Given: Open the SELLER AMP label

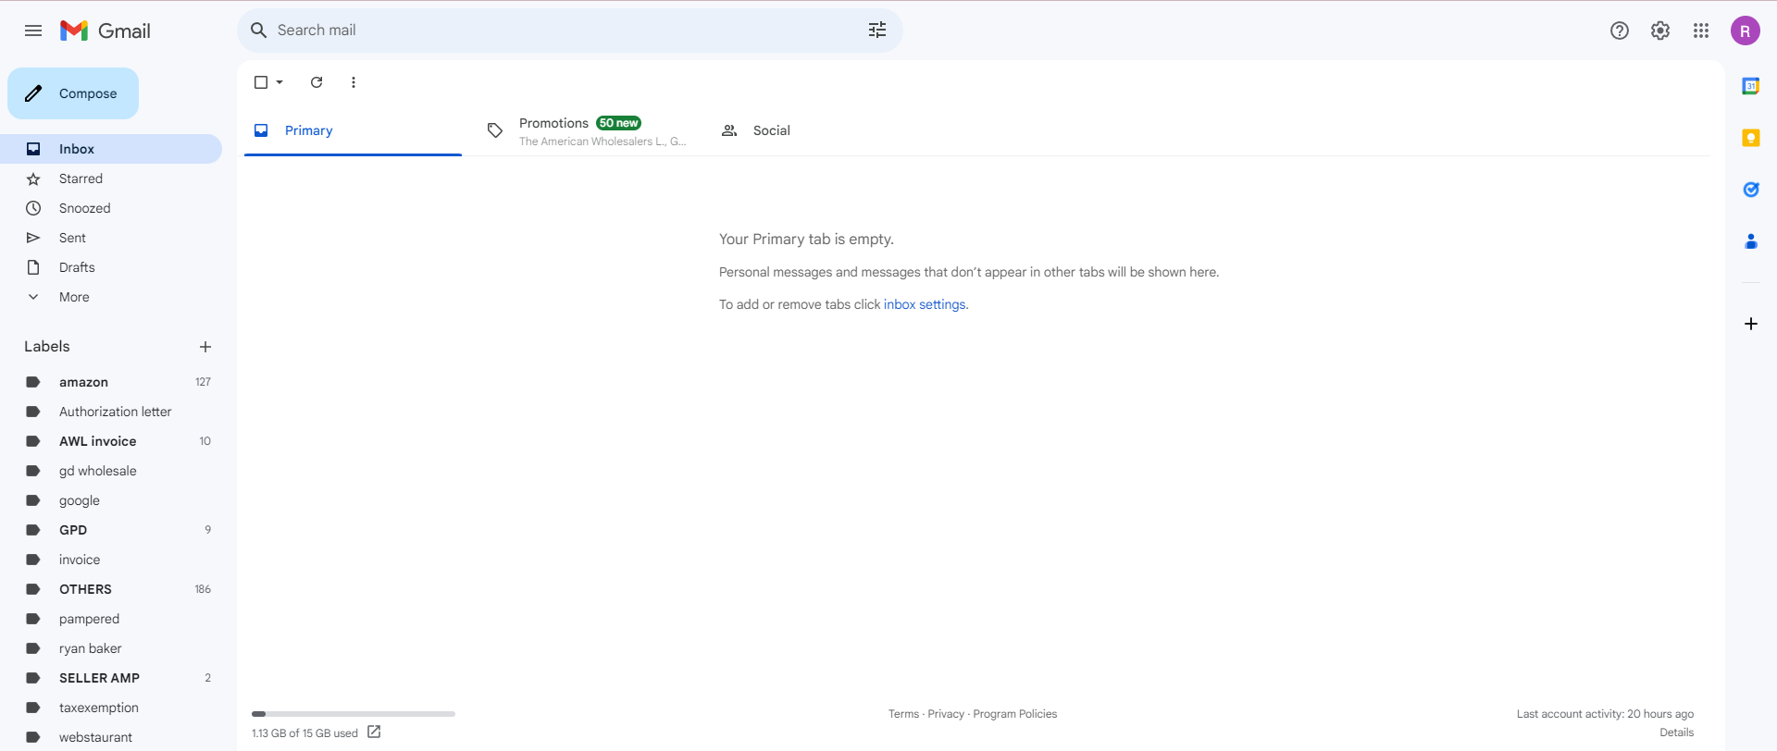Looking at the screenshot, I should point(111,678).
